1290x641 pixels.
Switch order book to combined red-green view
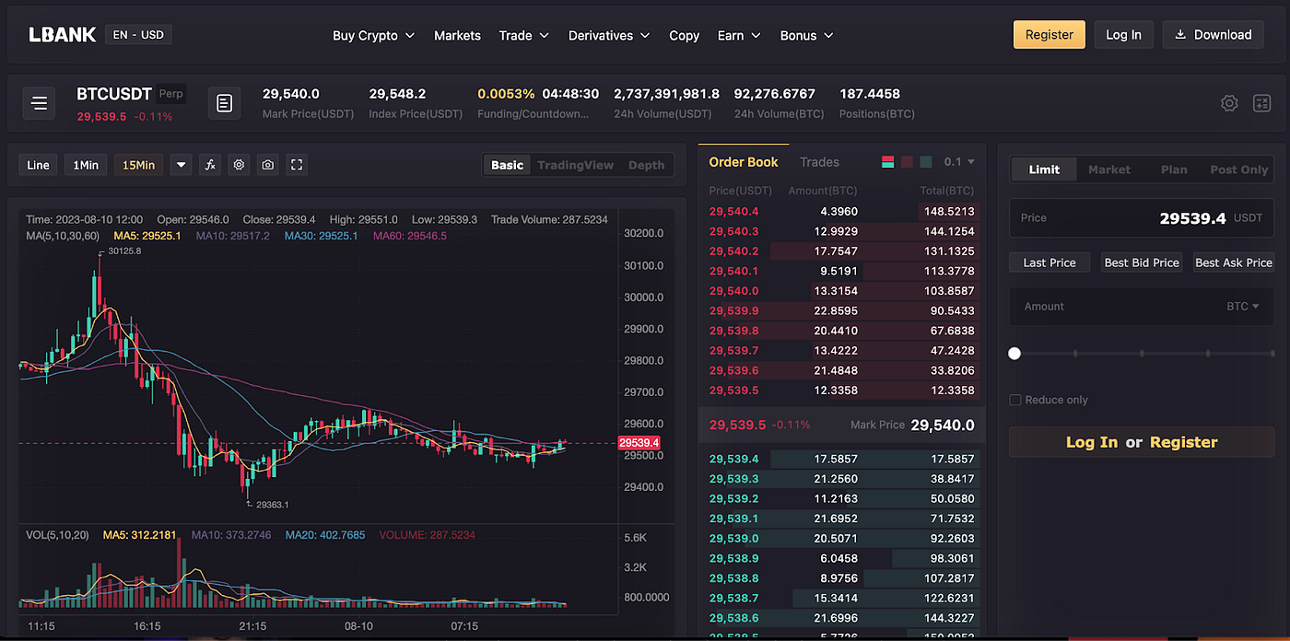point(887,161)
